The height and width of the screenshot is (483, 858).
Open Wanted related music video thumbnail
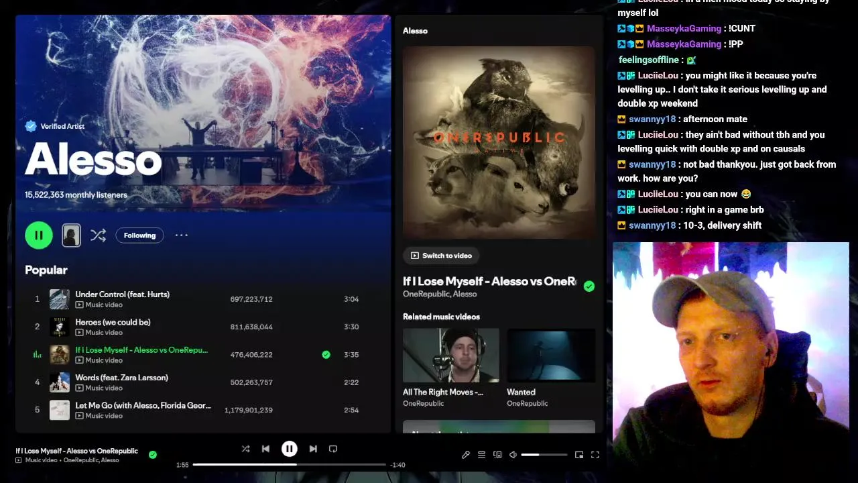click(551, 355)
